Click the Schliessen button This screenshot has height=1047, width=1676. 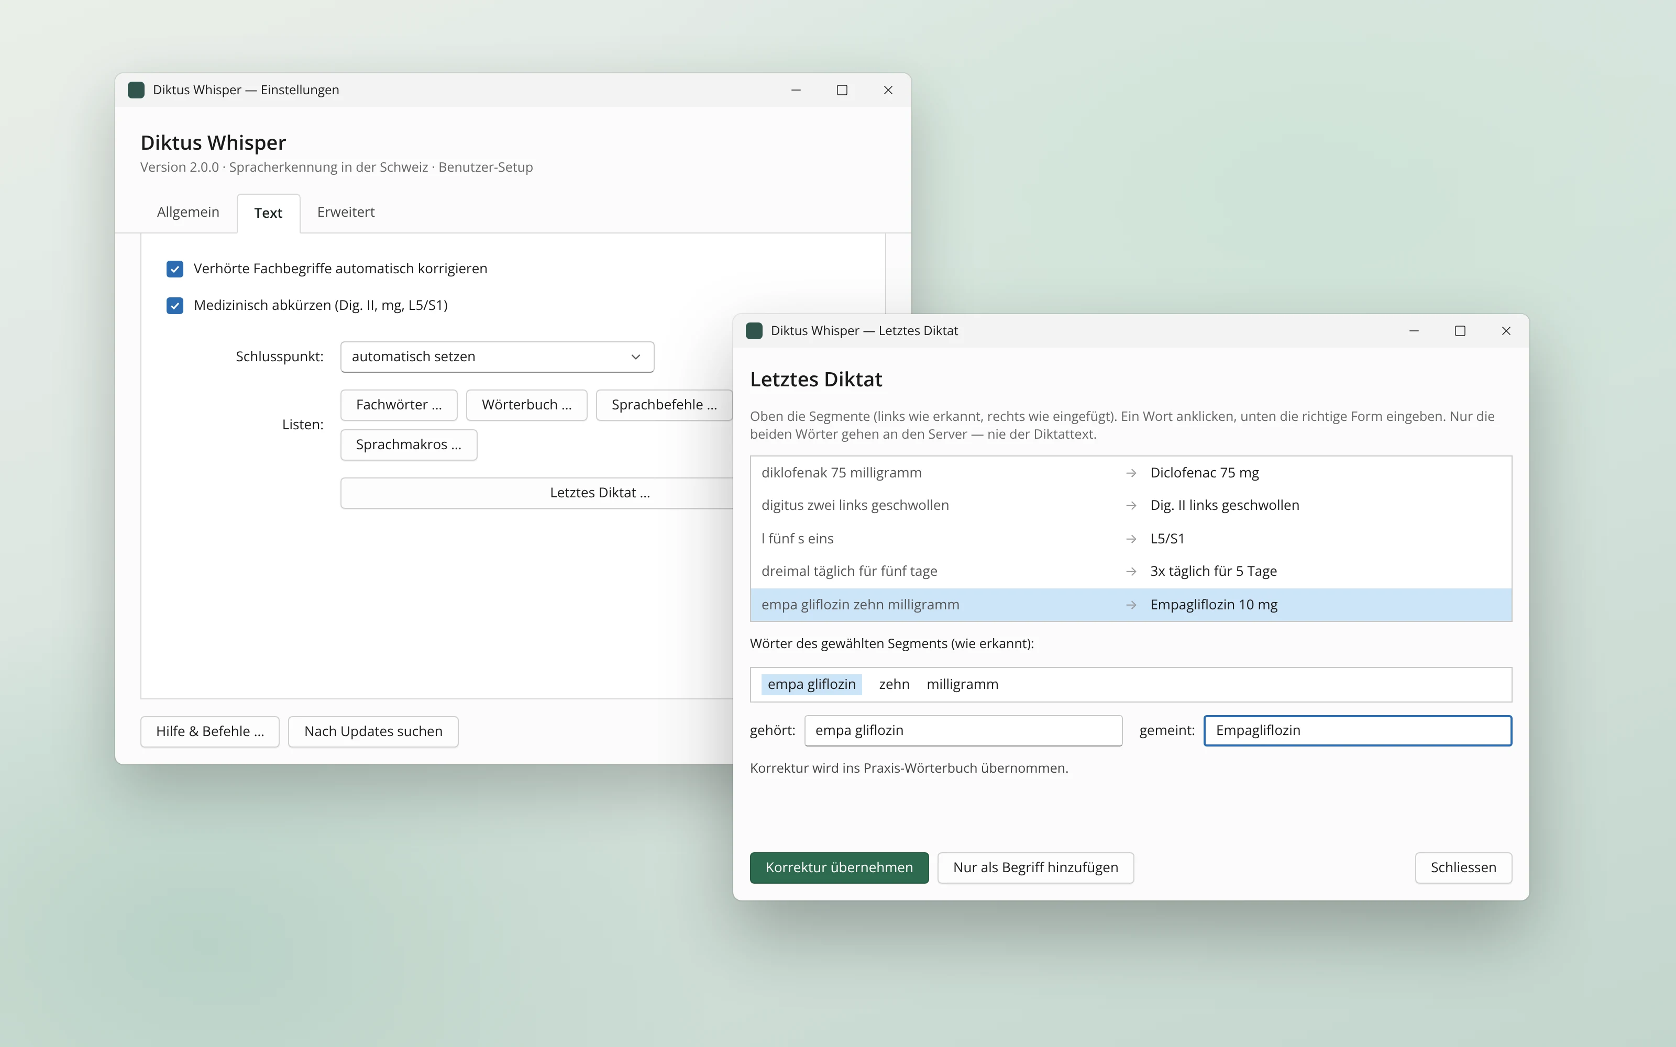[1463, 867]
